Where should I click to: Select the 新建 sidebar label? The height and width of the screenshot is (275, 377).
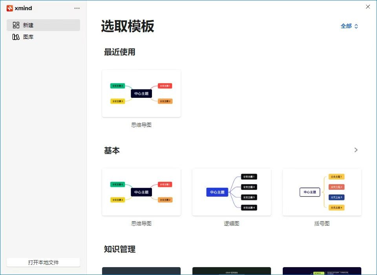pyautogui.click(x=28, y=25)
